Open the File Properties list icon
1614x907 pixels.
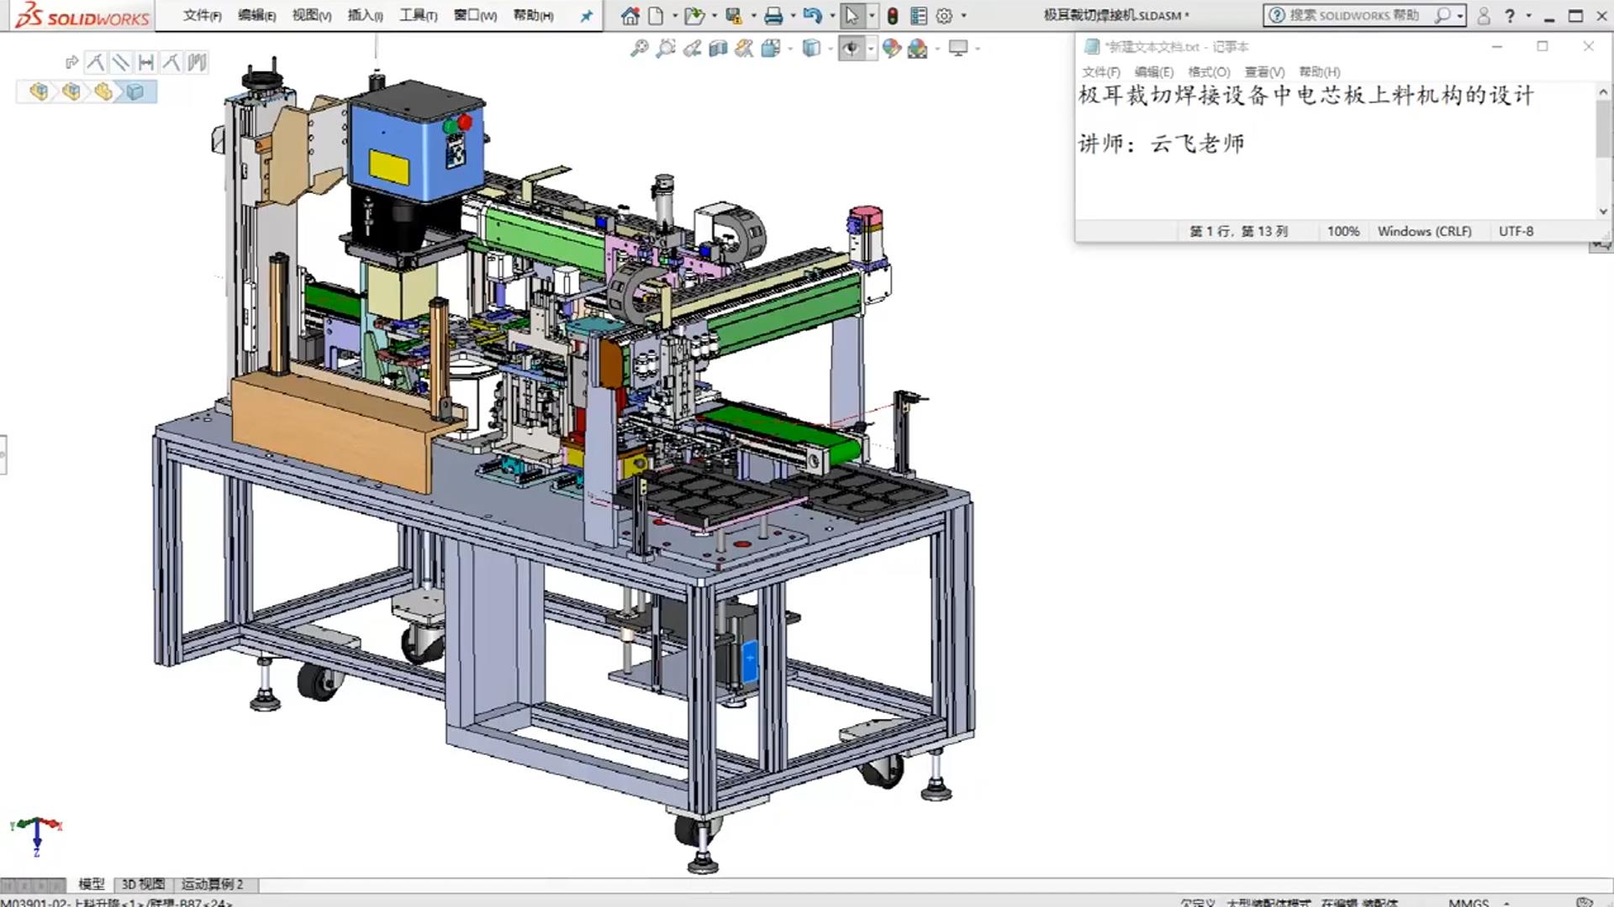(918, 15)
